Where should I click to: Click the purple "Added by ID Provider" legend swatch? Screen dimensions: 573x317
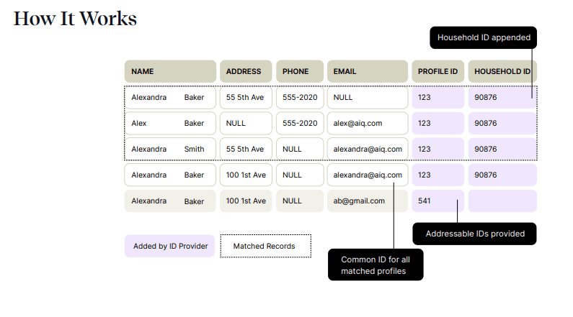click(x=170, y=246)
